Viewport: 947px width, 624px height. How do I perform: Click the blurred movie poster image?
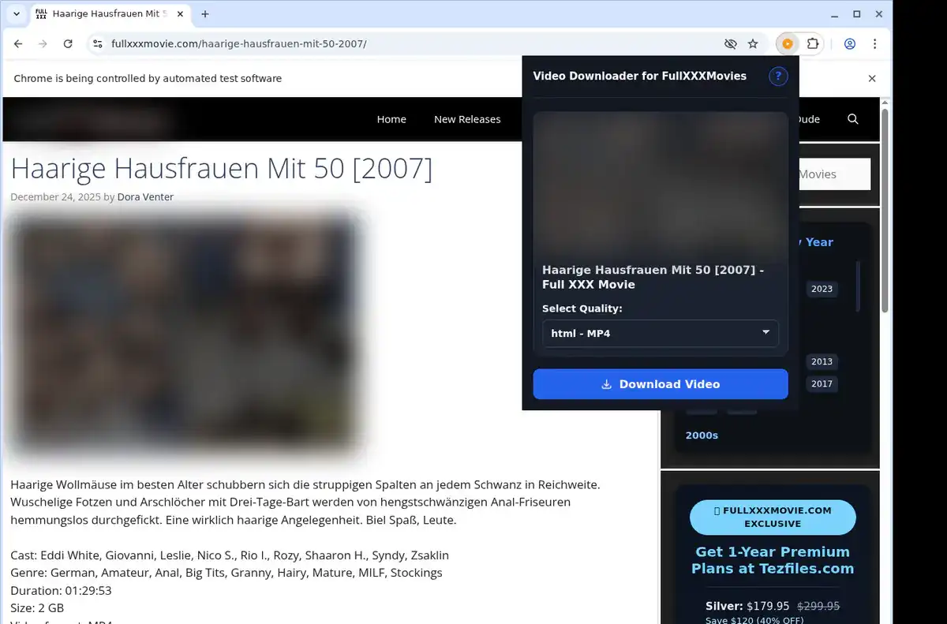[187, 334]
